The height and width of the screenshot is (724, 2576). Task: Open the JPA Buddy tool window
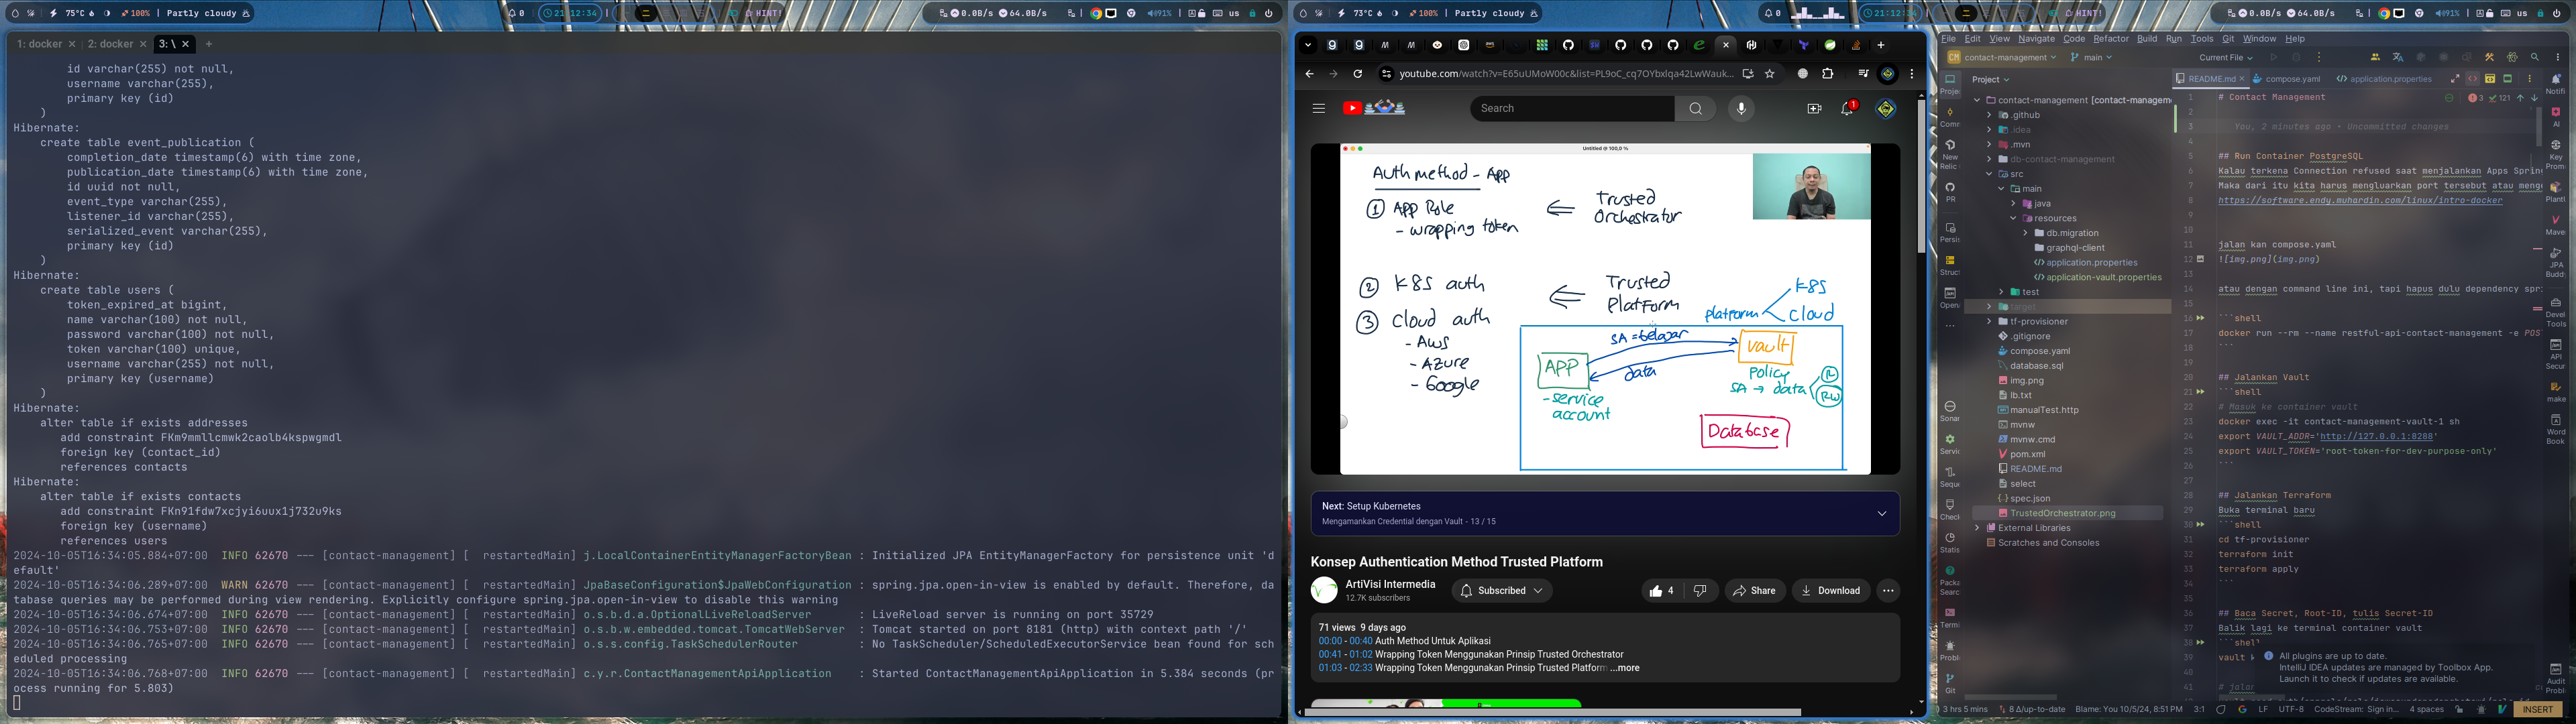pyautogui.click(x=2555, y=263)
